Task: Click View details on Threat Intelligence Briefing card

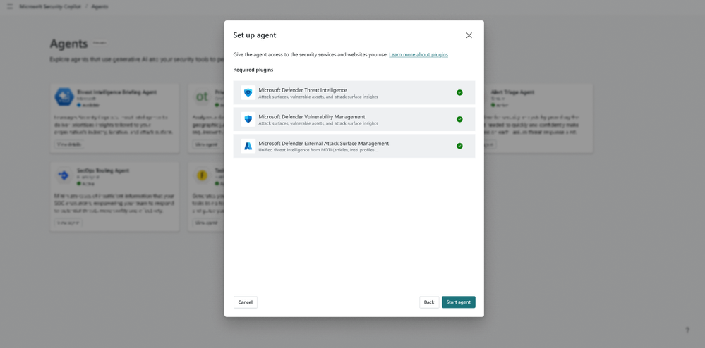Action: (x=70, y=144)
